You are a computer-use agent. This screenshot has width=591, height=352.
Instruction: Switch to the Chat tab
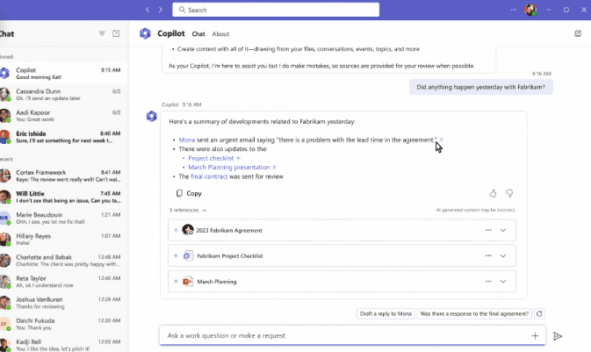click(x=198, y=34)
